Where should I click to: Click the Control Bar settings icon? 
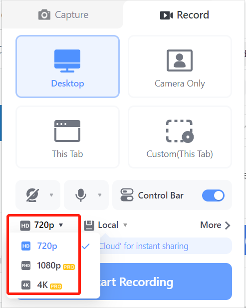pyautogui.click(x=127, y=195)
